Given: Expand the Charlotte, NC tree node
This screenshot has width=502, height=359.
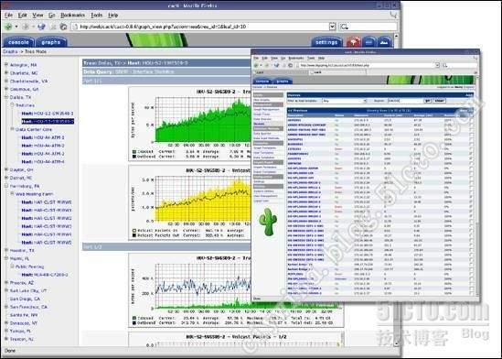Looking at the screenshot, I should (x=6, y=72).
